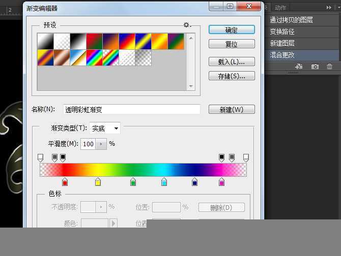Select the green color stop
341x256 pixels.
point(133,182)
